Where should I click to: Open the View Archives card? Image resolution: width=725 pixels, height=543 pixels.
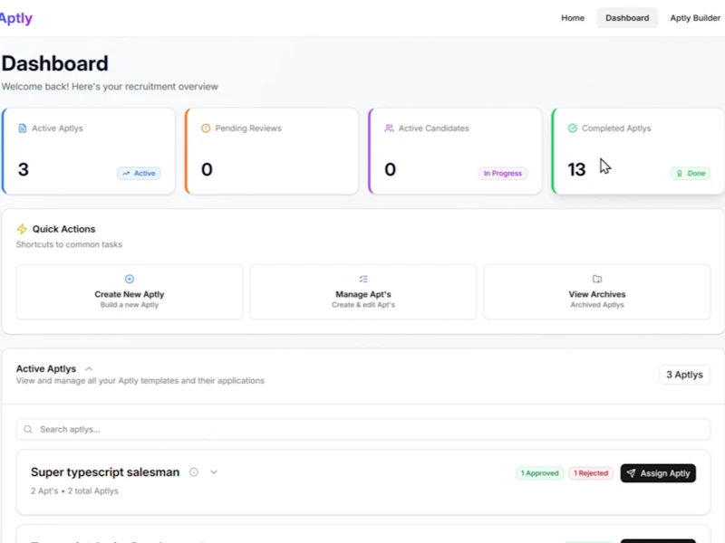click(x=597, y=291)
